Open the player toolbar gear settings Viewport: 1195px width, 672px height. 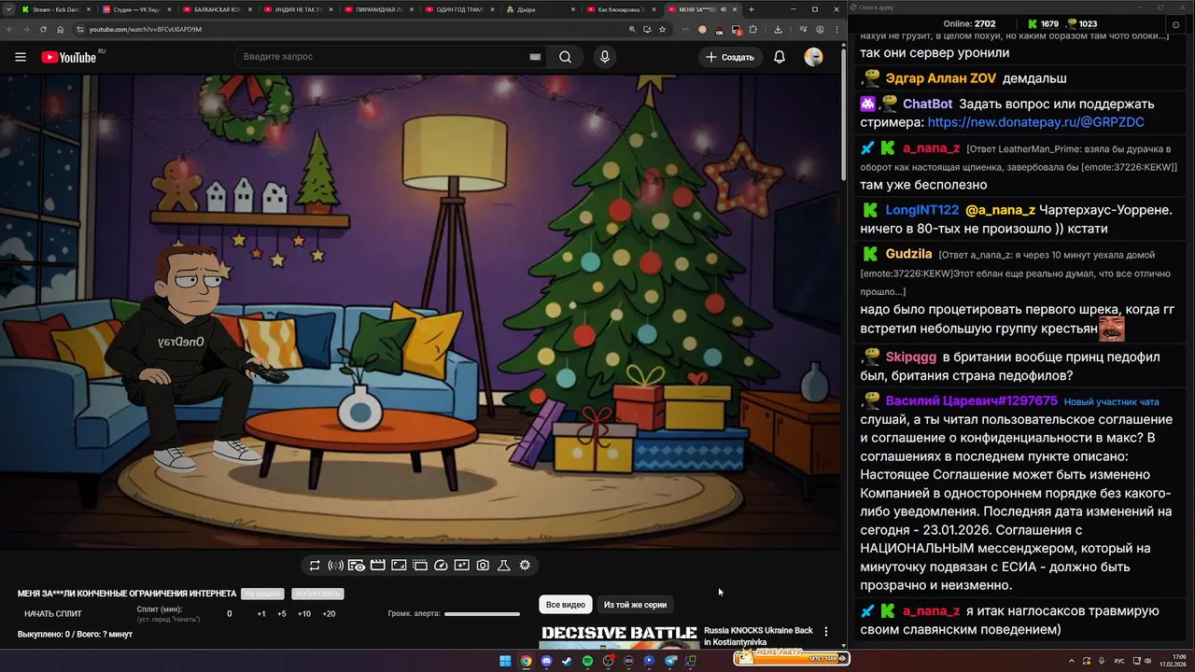(525, 566)
